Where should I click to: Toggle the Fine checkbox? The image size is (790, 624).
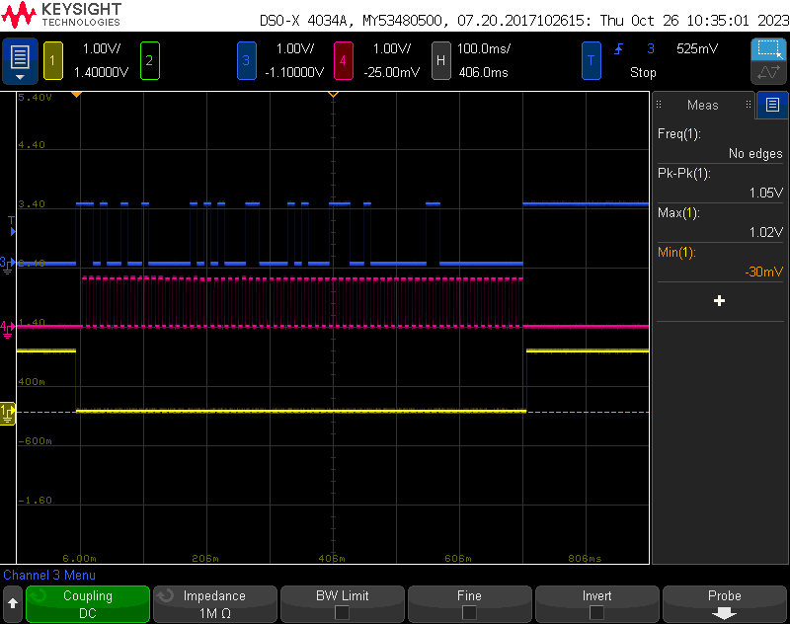point(469,612)
